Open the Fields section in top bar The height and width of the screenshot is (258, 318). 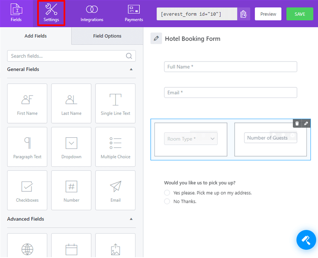pos(16,13)
